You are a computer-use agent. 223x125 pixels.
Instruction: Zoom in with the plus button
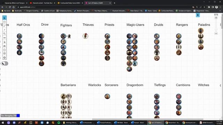pyautogui.click(x=216, y=18)
